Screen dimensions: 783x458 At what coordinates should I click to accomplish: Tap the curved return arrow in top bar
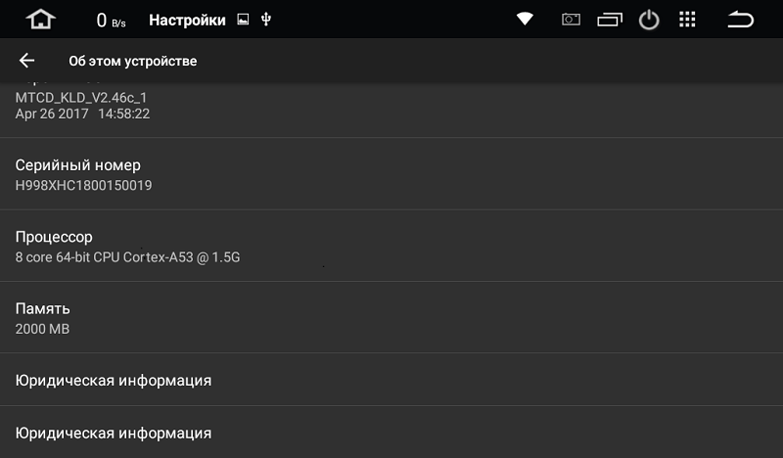pyautogui.click(x=741, y=20)
